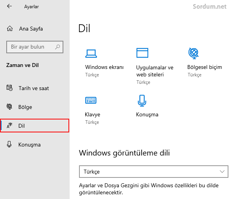Click the large Konuşma microphone tile icon
This screenshot has width=230, height=199.
[x=142, y=101]
